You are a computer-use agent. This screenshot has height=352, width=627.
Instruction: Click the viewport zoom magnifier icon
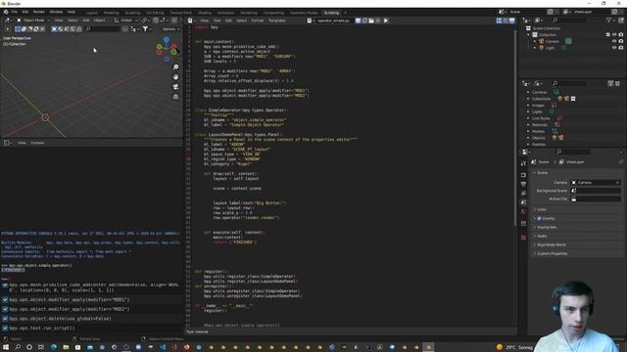tap(175, 67)
